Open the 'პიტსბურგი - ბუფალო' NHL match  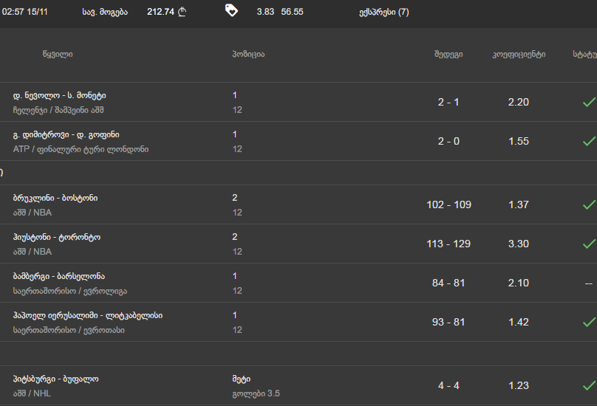tap(56, 379)
